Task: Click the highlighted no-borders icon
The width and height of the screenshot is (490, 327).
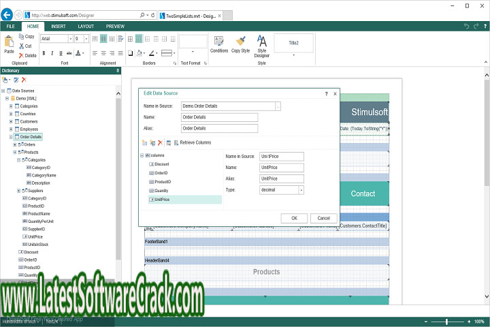Action: click(139, 39)
